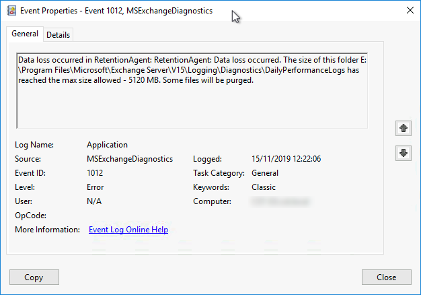Viewport: 421px width, 295px height.
Task: Click the 'Level:' label
Action: click(x=25, y=187)
